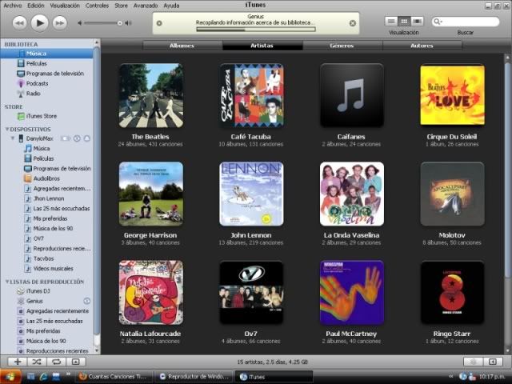Collapse the Dispositivos section
512x384 pixels.
point(7,130)
